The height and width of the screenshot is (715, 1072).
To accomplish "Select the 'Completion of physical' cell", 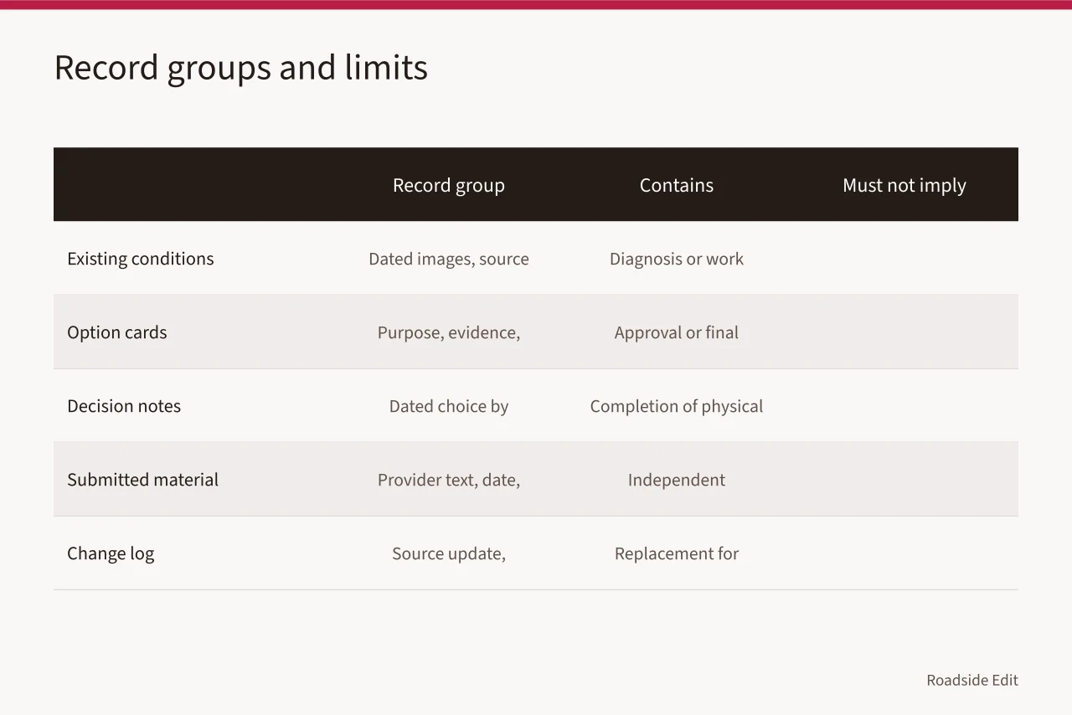I will (677, 406).
